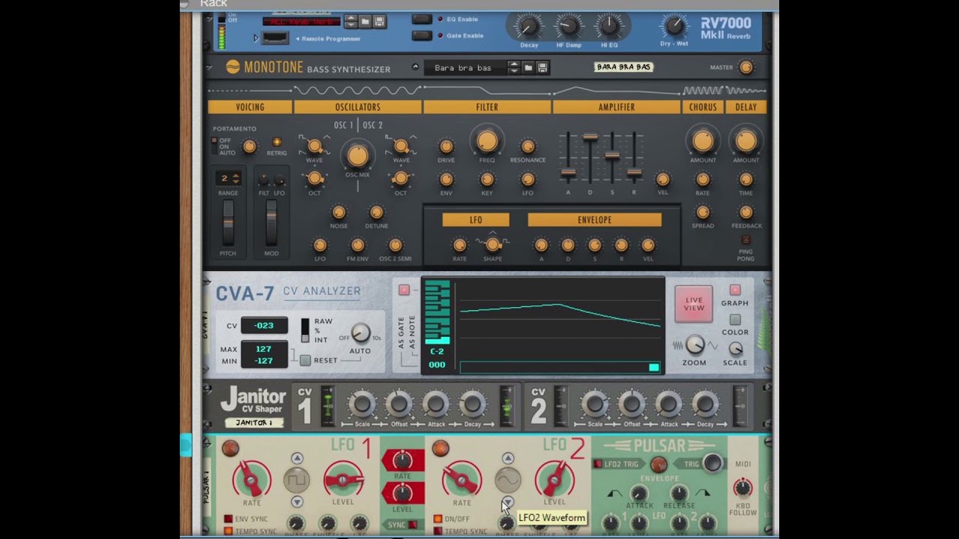Adjust the Delay AMOUNT knob

746,141
